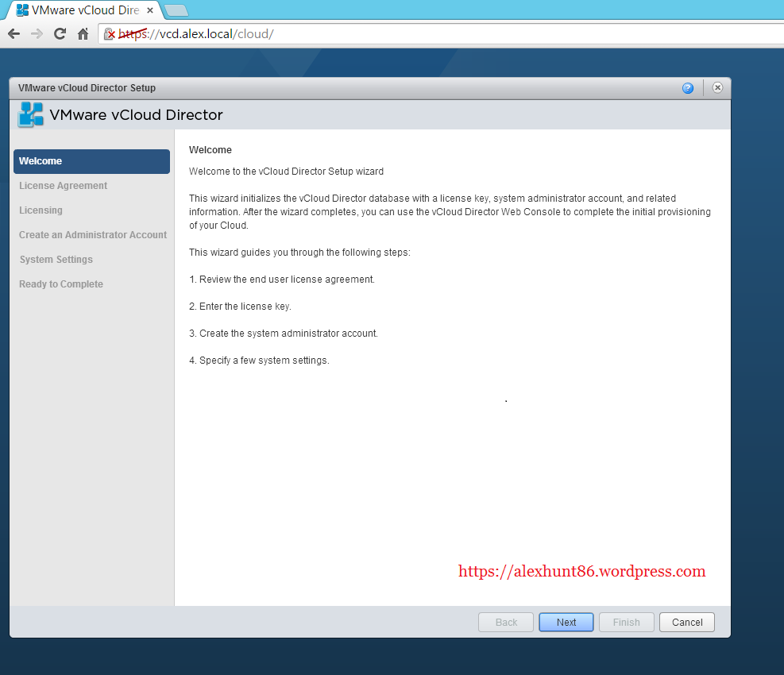The image size is (784, 675).
Task: Go to browser home page icon
Action: tap(83, 34)
